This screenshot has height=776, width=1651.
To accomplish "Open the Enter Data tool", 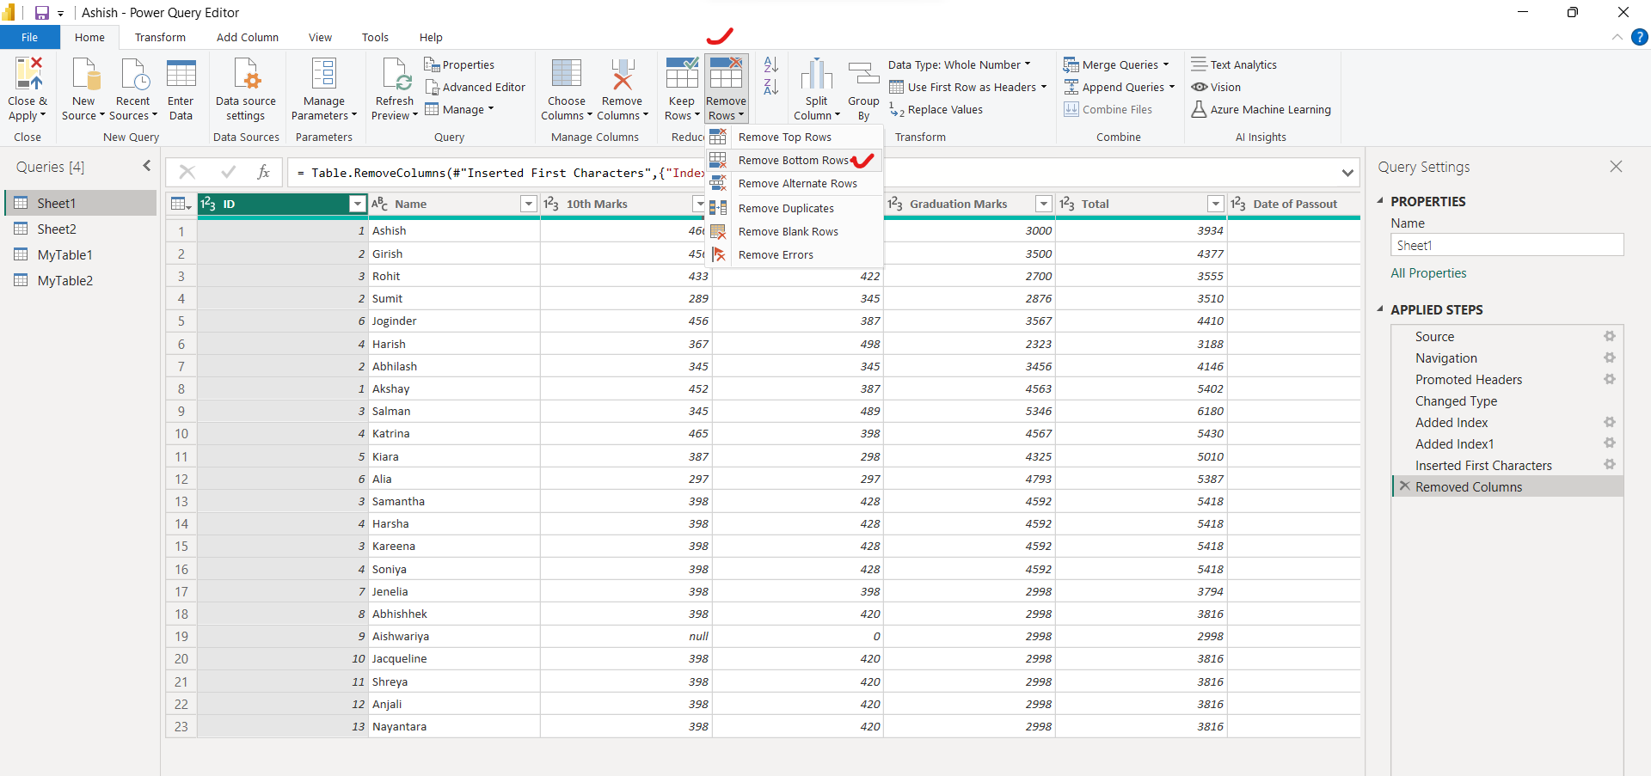I will coord(181,75).
